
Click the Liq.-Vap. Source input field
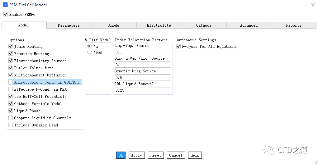point(143,52)
